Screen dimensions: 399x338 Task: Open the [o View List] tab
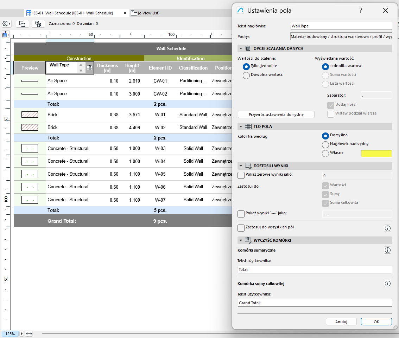point(144,12)
